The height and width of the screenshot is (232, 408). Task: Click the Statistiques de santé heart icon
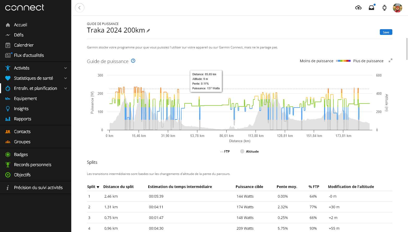click(8, 78)
